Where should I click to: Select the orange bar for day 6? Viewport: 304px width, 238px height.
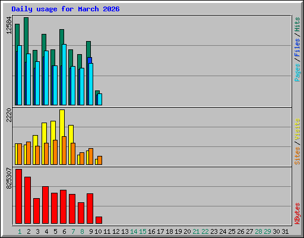pyautogui.click(x=64, y=151)
